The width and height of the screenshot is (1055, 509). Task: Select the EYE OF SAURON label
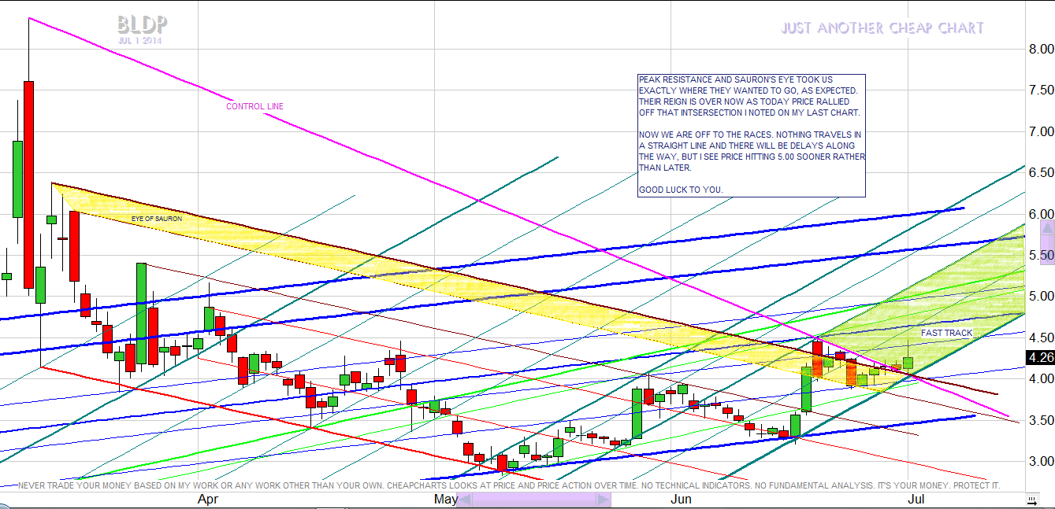tap(157, 218)
